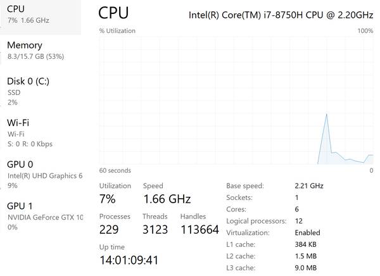The height and width of the screenshot is (276, 380).
Task: Click the % Utilization graph label
Action: [x=117, y=31]
